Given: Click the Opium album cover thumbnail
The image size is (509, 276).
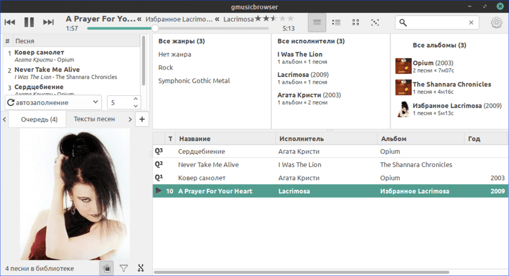Looking at the screenshot, I should [x=404, y=66].
